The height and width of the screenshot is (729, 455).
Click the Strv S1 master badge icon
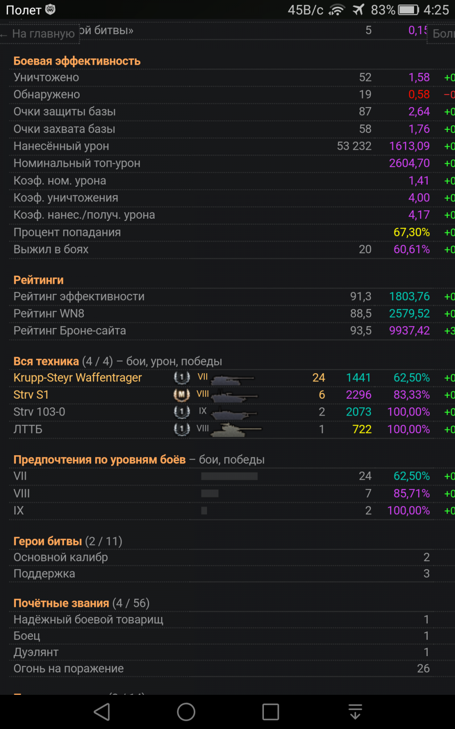[x=182, y=395]
